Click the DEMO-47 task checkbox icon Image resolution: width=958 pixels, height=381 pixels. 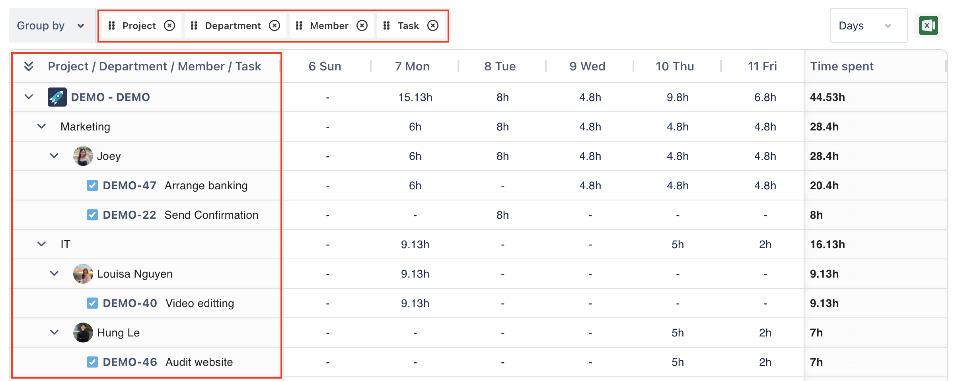click(x=92, y=186)
